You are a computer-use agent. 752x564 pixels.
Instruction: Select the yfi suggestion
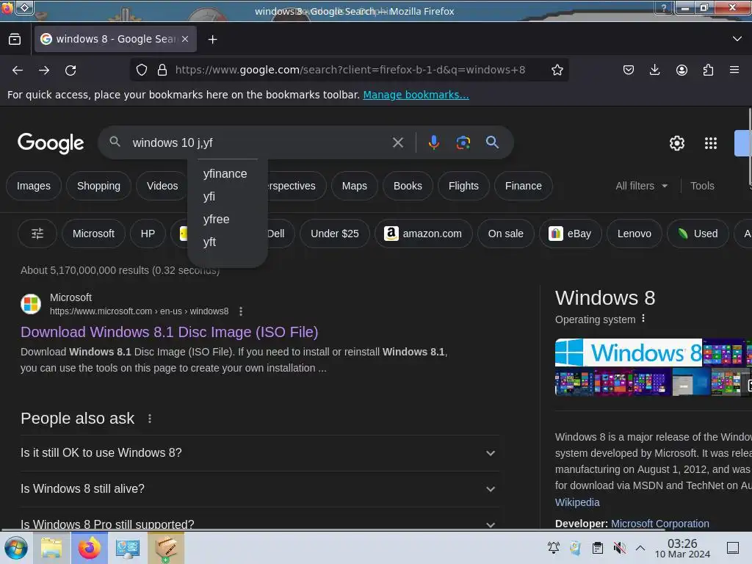[209, 197]
